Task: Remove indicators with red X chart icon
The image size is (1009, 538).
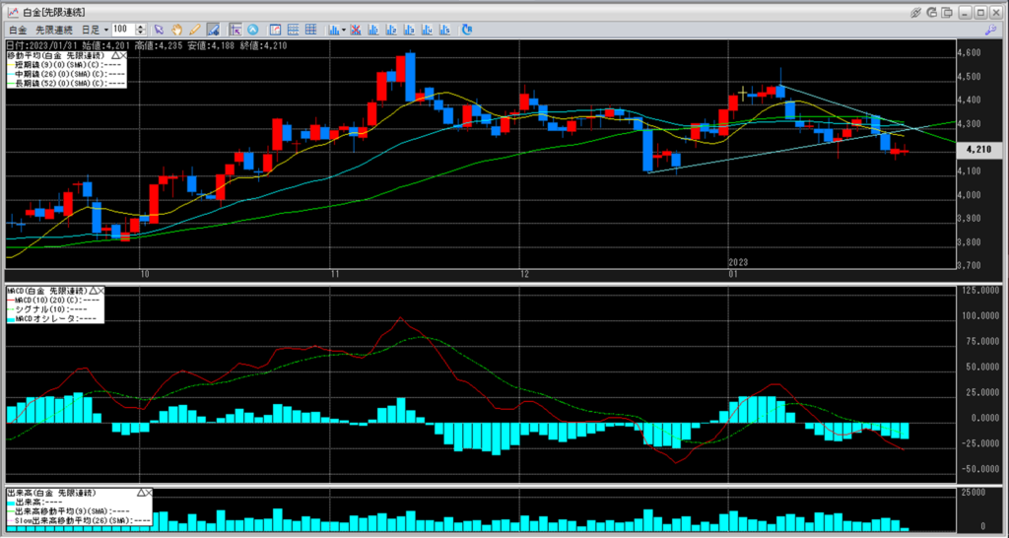Action: click(356, 30)
